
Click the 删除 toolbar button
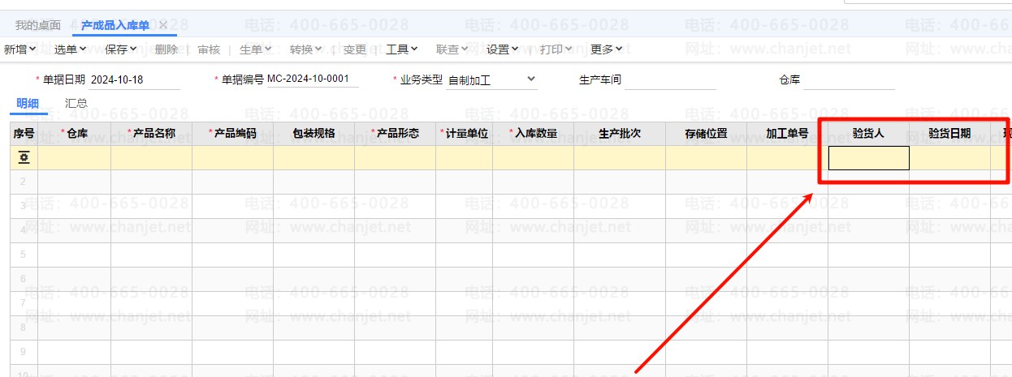(166, 49)
